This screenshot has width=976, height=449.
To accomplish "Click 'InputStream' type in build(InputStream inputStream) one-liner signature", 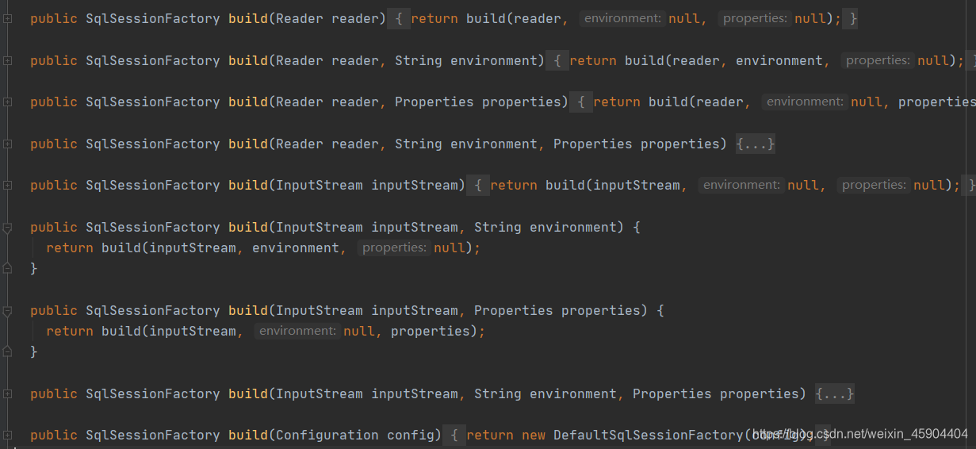I will (320, 186).
